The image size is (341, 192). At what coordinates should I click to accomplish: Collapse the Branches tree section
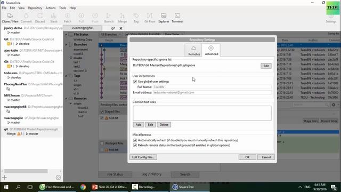tap(66, 44)
